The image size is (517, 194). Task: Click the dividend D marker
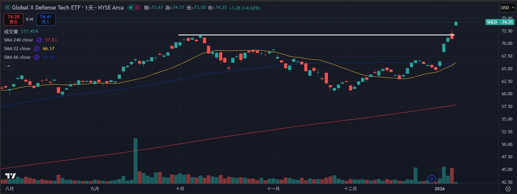pyautogui.click(x=432, y=179)
